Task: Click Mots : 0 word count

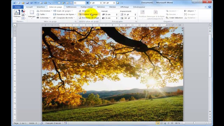Action: 33,123
